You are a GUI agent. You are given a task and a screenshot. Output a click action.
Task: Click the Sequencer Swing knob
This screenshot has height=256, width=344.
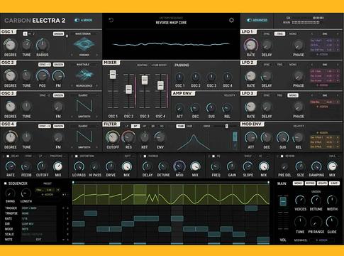[10, 193]
